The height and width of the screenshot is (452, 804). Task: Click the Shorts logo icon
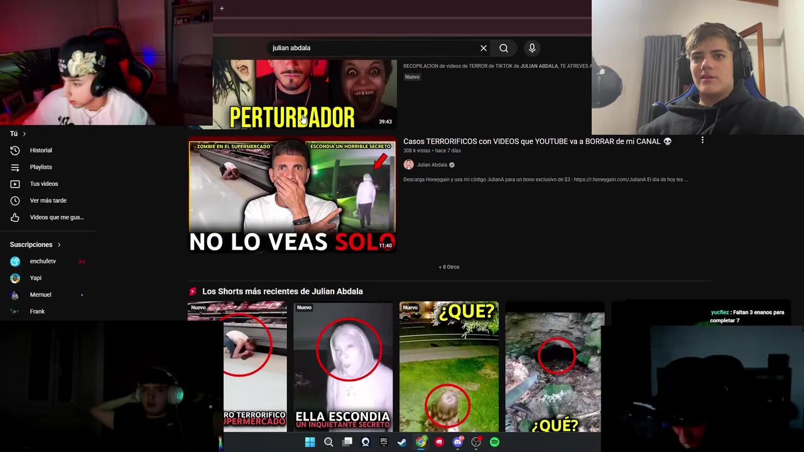coord(193,291)
